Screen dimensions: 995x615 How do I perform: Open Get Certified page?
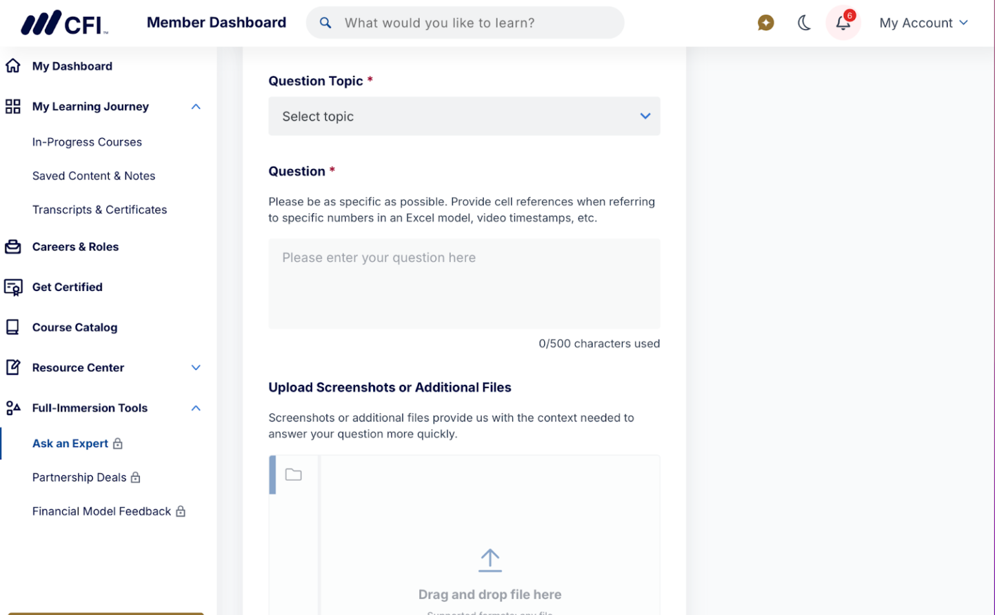tap(67, 287)
